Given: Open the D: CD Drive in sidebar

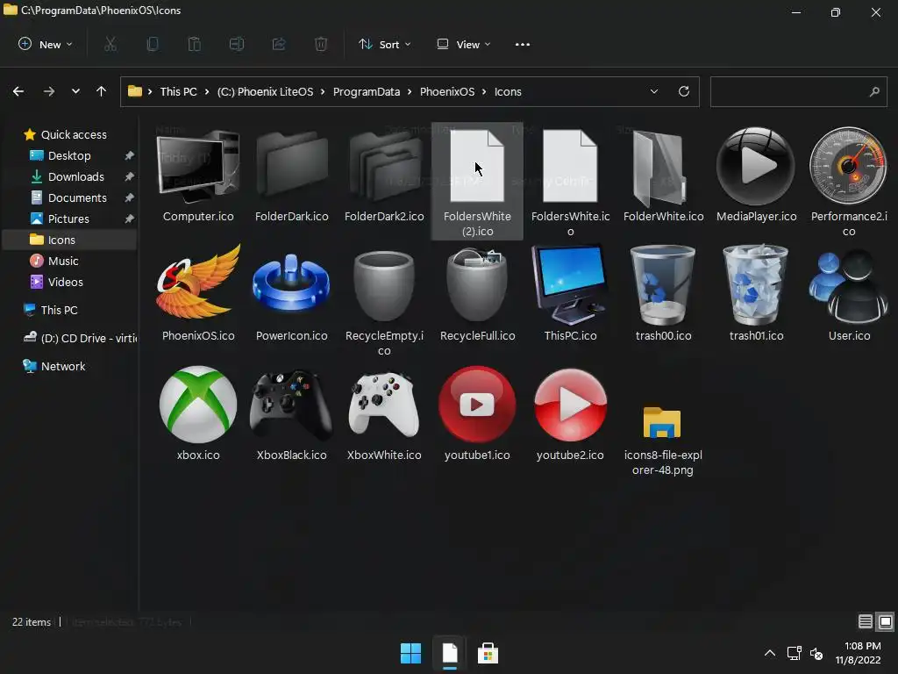Looking at the screenshot, I should [68, 338].
